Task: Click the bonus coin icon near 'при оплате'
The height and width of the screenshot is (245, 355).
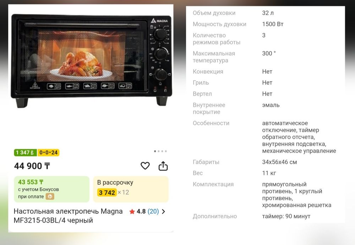Action: click(x=50, y=196)
